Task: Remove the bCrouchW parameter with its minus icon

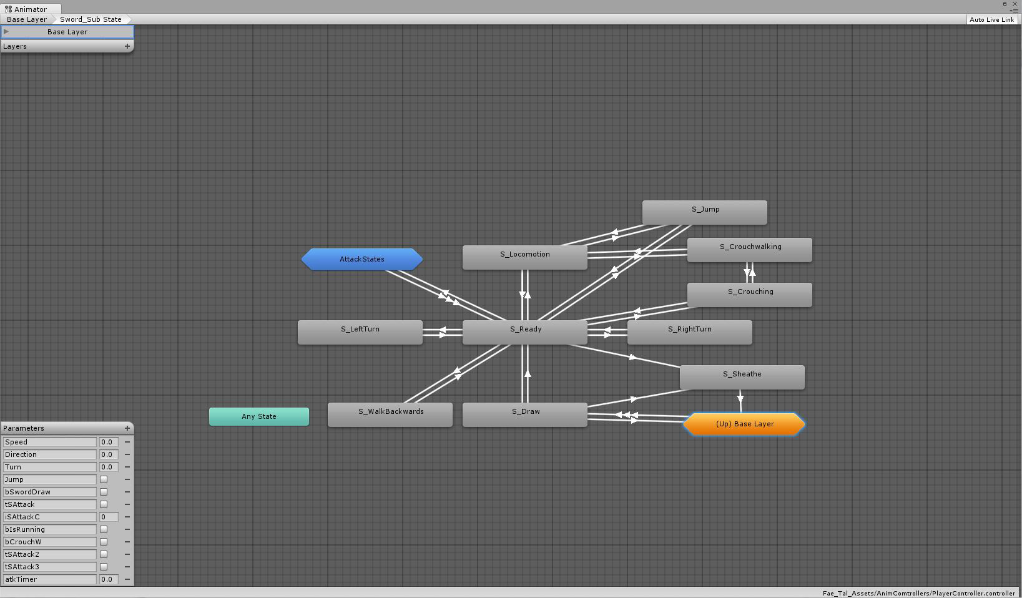Action: [x=127, y=542]
